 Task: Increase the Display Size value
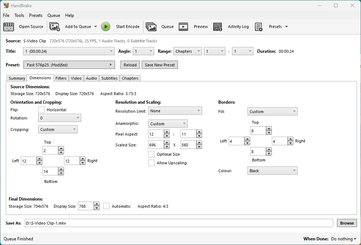(x=97, y=204)
